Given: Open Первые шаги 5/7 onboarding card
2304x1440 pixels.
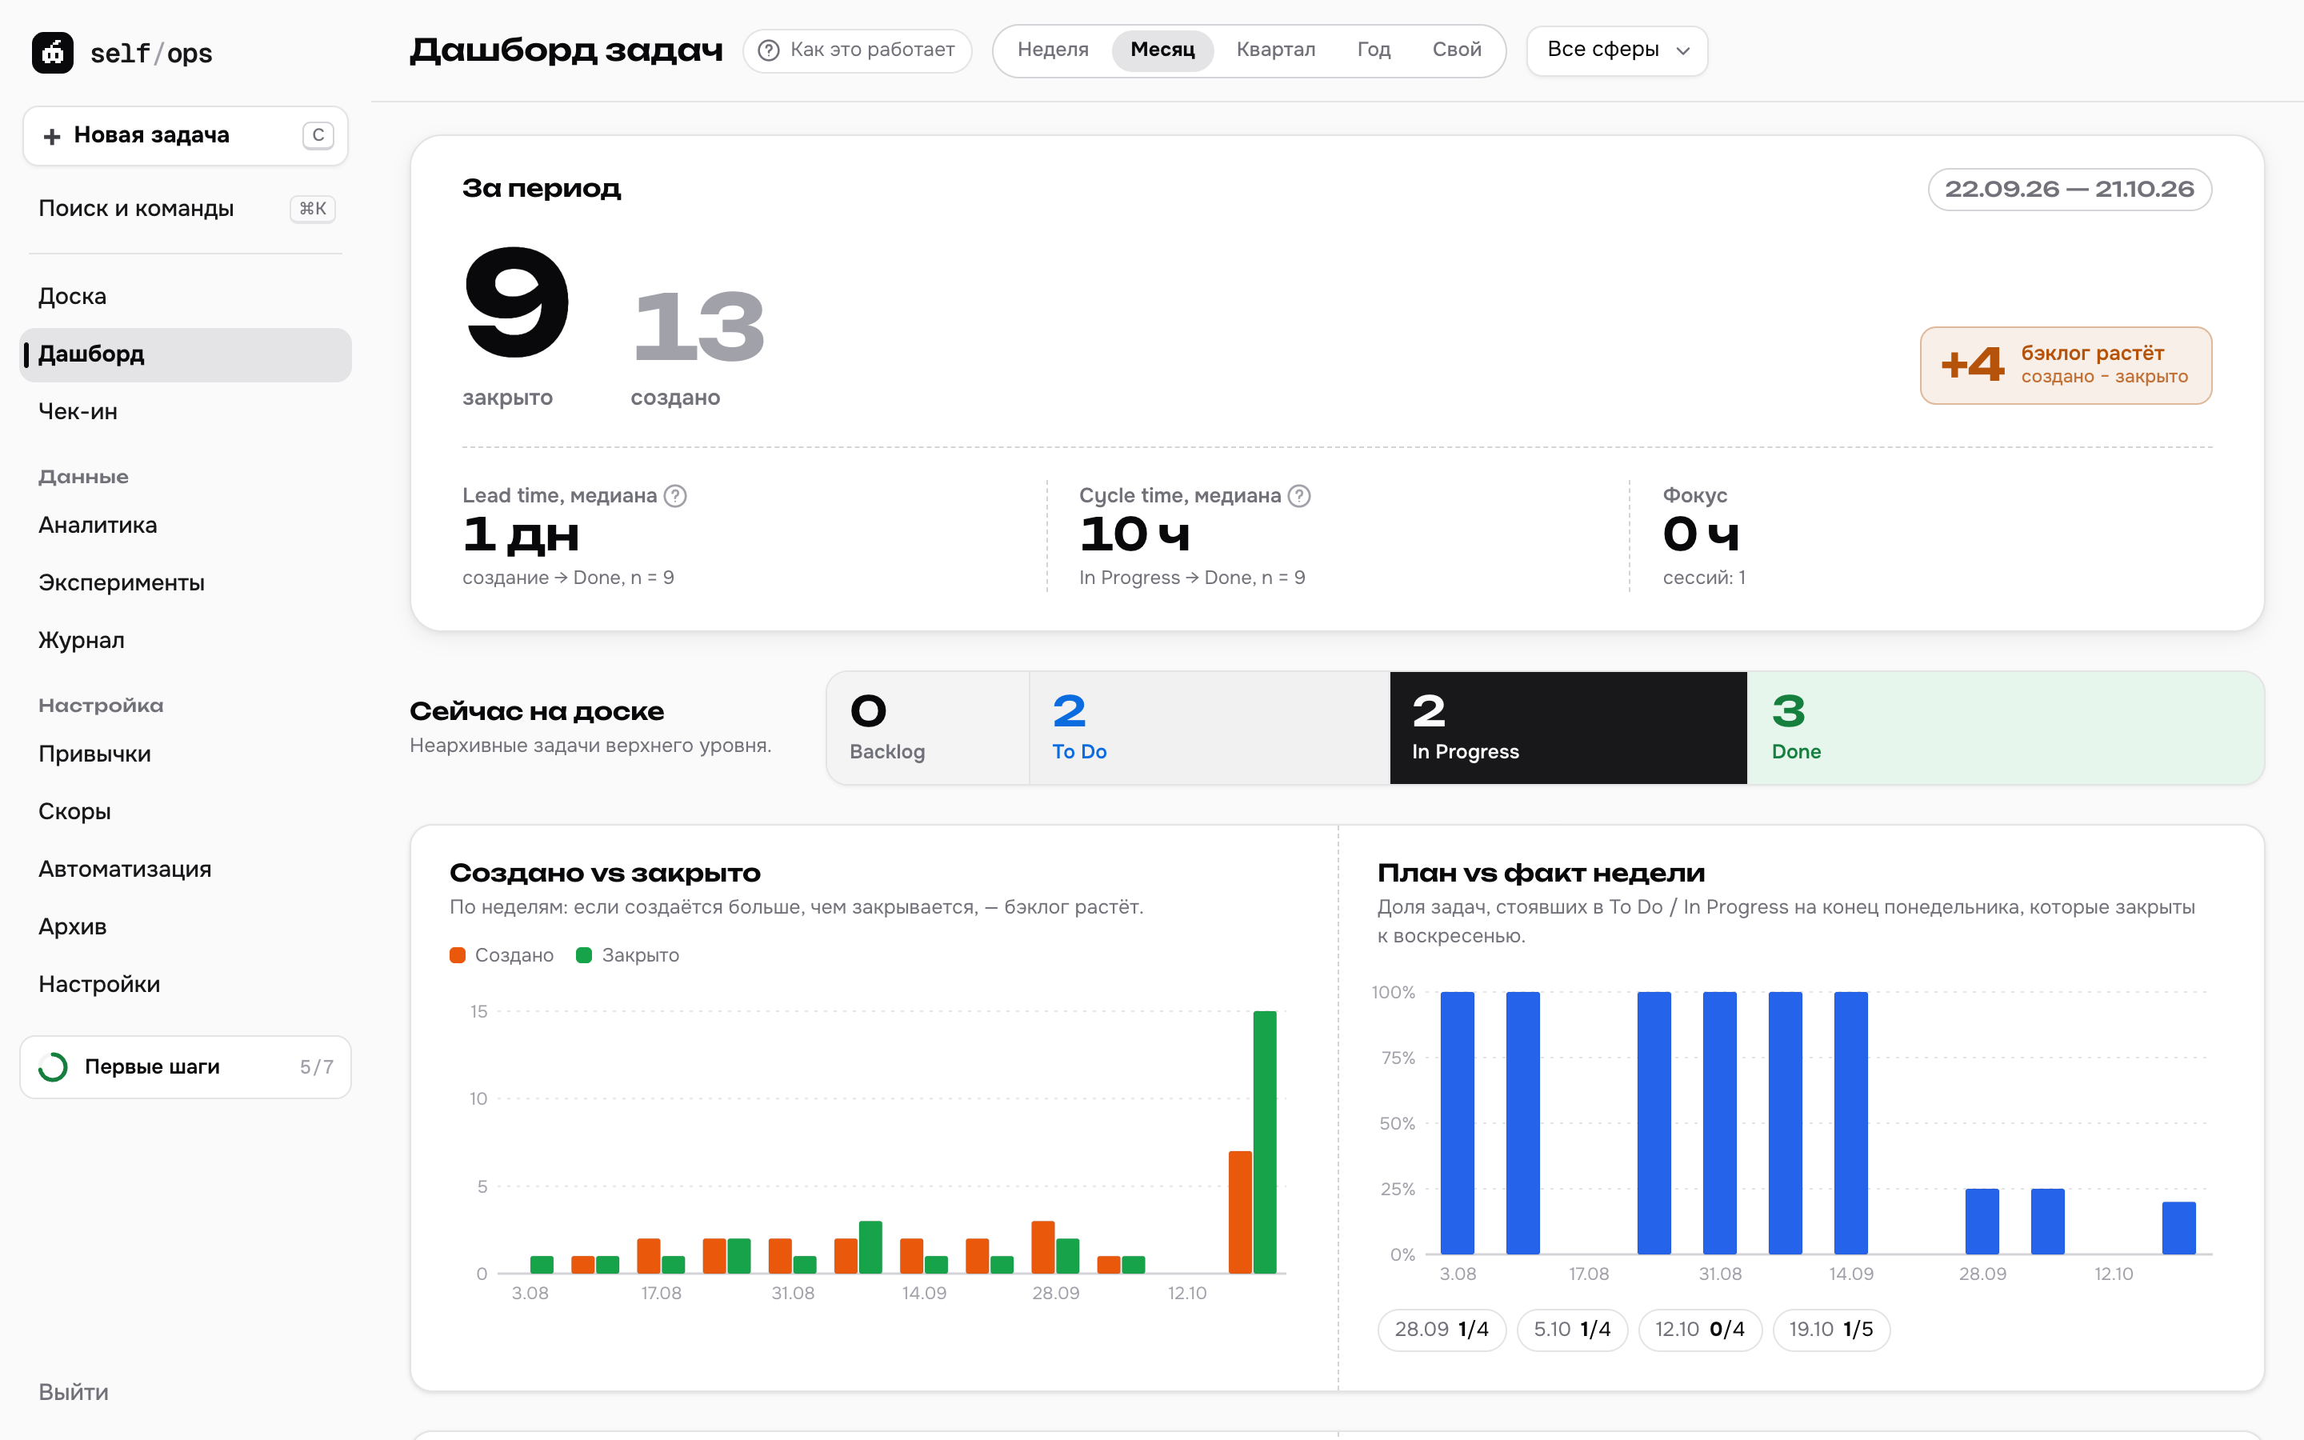Looking at the screenshot, I should click(186, 1066).
